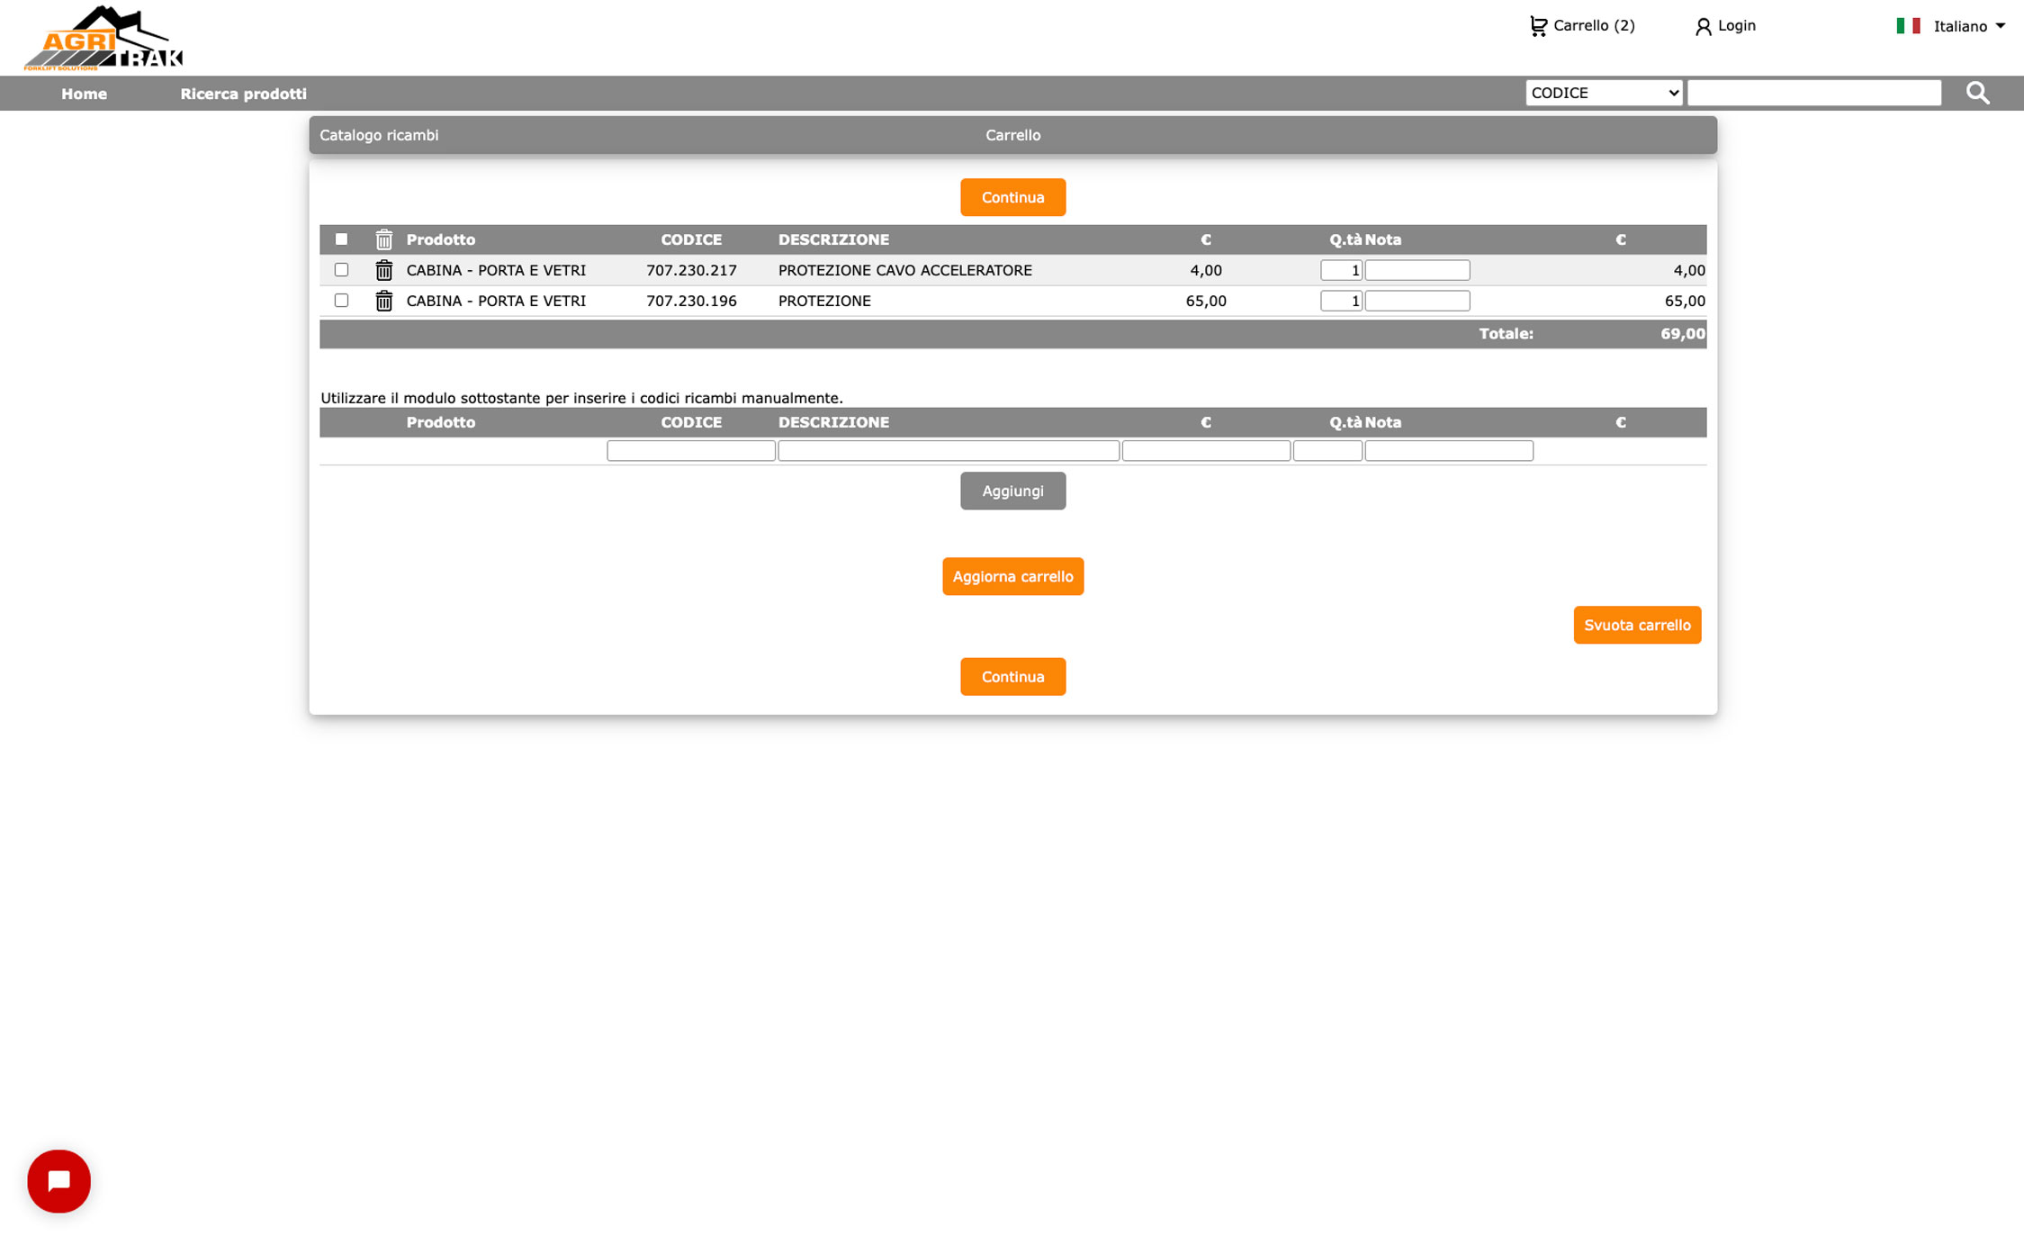2024x1236 pixels.
Task: Click Catalogo ricambi breadcrumb
Action: (379, 135)
